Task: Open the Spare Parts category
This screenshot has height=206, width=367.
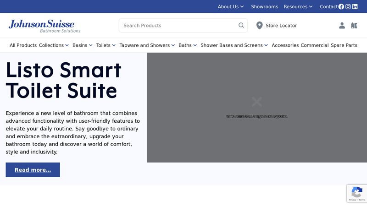Action: [344, 45]
